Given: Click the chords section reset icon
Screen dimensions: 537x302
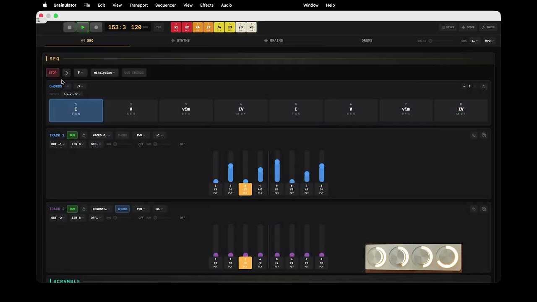Looking at the screenshot, I should [x=484, y=86].
